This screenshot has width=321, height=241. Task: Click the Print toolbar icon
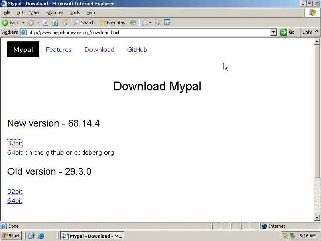coord(157,22)
